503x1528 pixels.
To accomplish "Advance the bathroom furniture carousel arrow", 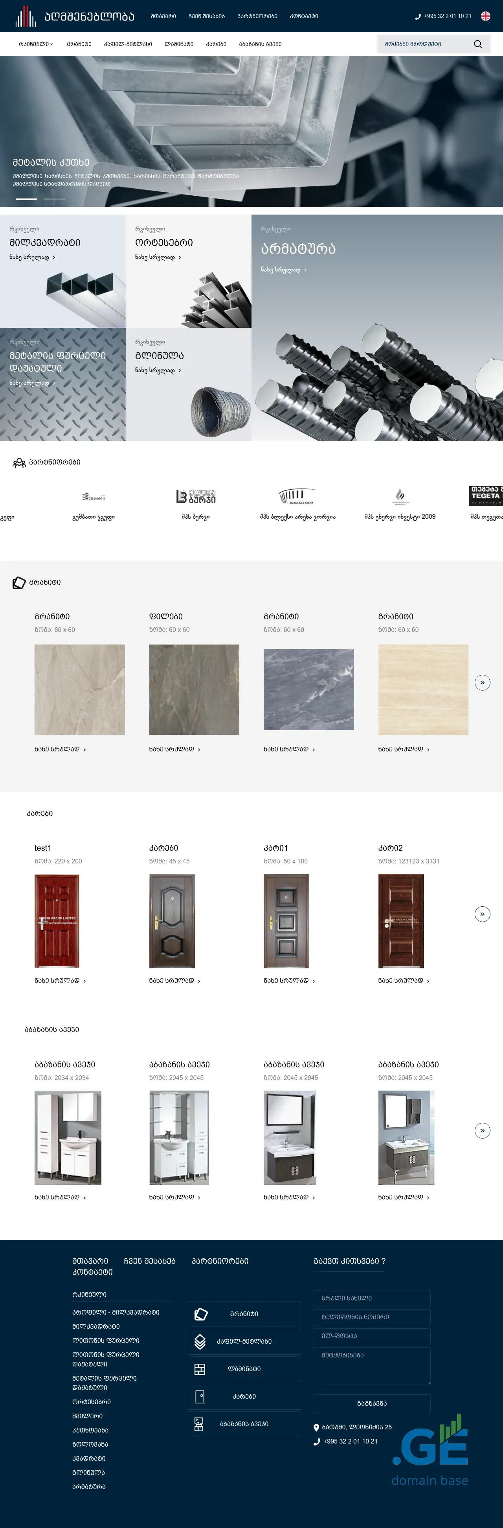I will 482,1131.
